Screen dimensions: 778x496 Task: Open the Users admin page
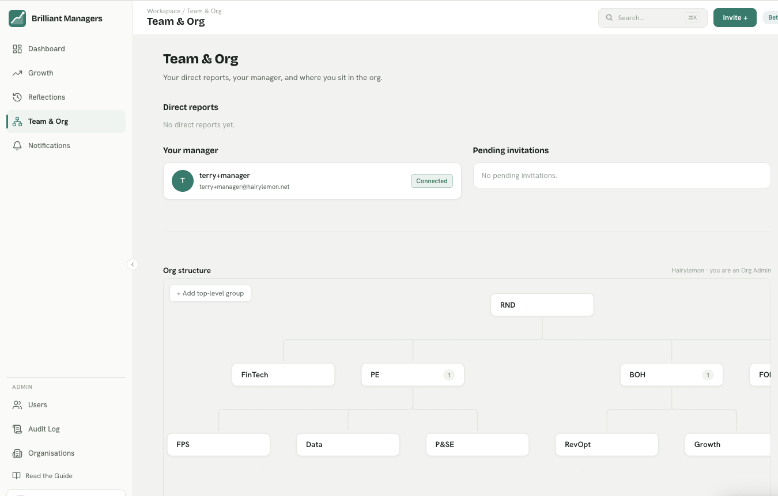click(66, 405)
